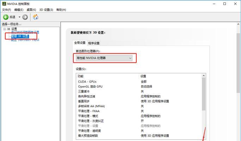Click 关 value of 平滑处理 - FXAA
The width and height of the screenshot is (241, 141).
[x=142, y=111]
